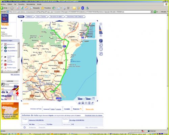Screen dimensions: 169x135
Task: Click the Home page icon
Action: [26, 8]
